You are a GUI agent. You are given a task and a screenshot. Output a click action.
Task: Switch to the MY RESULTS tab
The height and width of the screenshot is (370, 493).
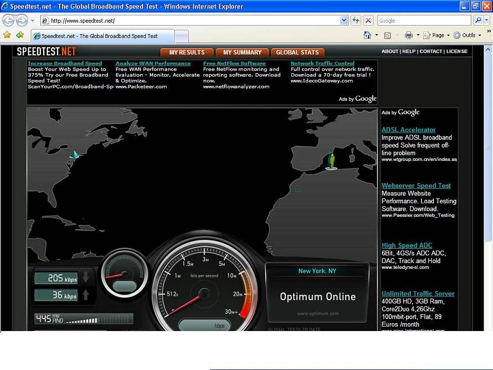[187, 52]
